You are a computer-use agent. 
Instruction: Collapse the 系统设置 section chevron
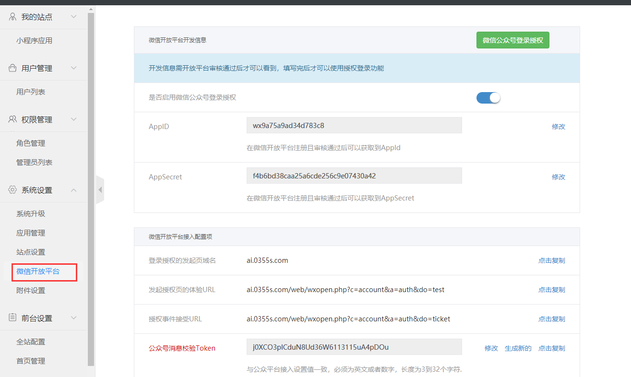point(73,190)
